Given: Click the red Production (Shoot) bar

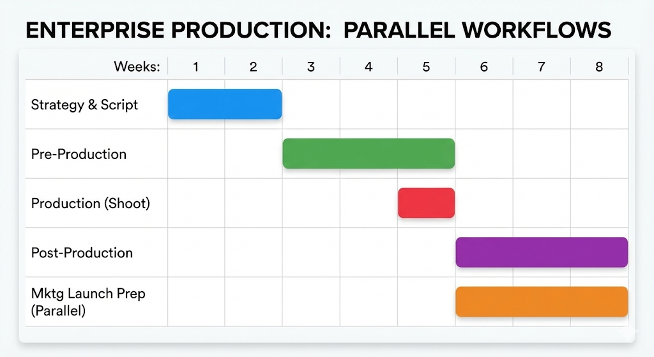Looking at the screenshot, I should 426,203.
